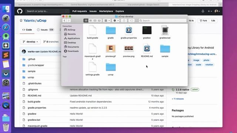This screenshot has height=133, width=237.
Task: Select ucrop folder in Finder
Action: 111,69
